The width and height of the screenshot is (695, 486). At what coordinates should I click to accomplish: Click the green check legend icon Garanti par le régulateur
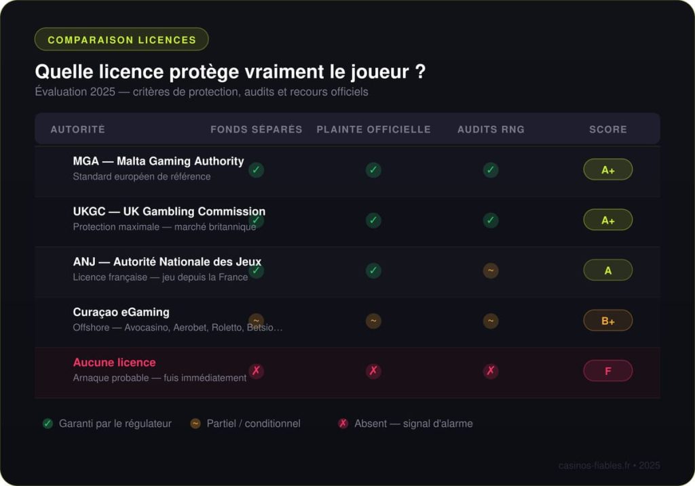[47, 423]
